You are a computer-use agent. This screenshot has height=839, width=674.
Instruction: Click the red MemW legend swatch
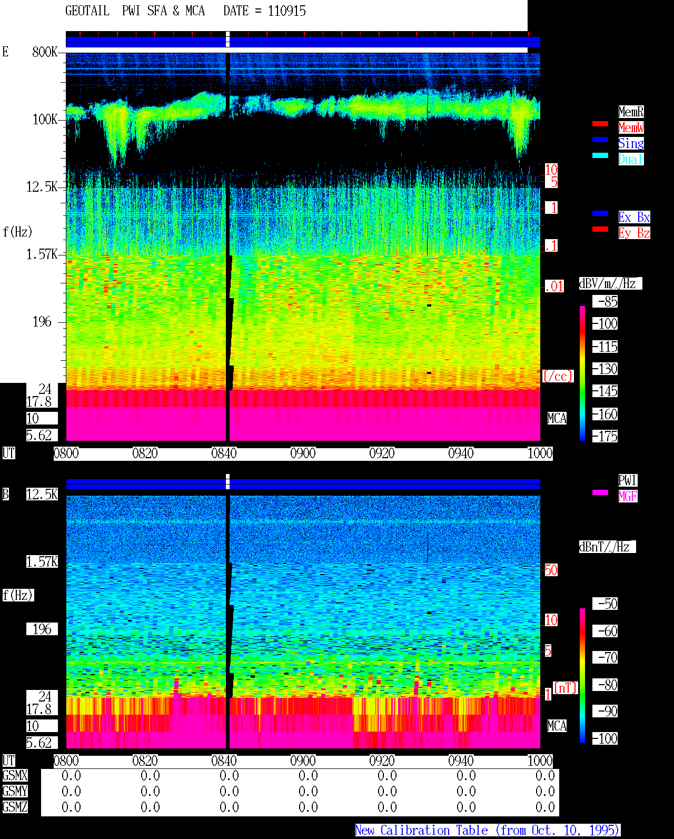tap(600, 124)
